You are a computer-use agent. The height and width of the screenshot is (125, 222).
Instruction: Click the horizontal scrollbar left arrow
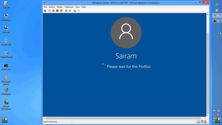pos(44,118)
